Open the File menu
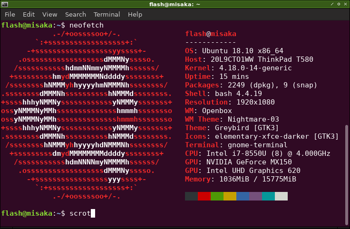This screenshot has height=229, width=350. tap(10, 15)
